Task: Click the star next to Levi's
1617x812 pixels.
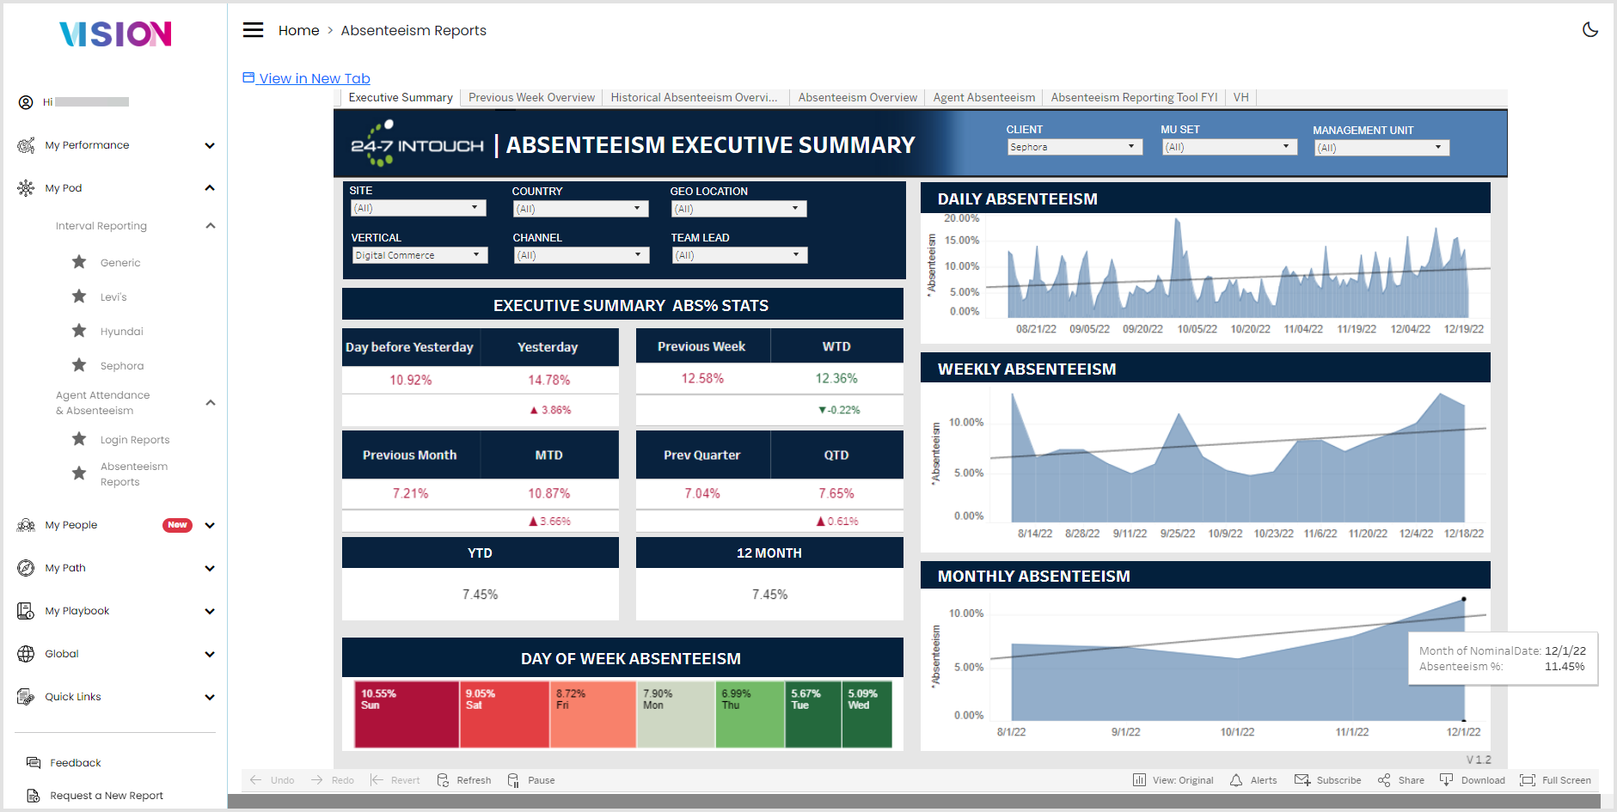Action: pos(79,296)
